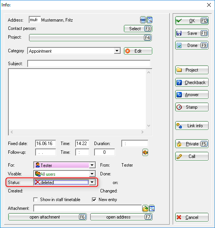Click the Select F3 contact button
This screenshot has width=215, height=228.
point(138,29)
